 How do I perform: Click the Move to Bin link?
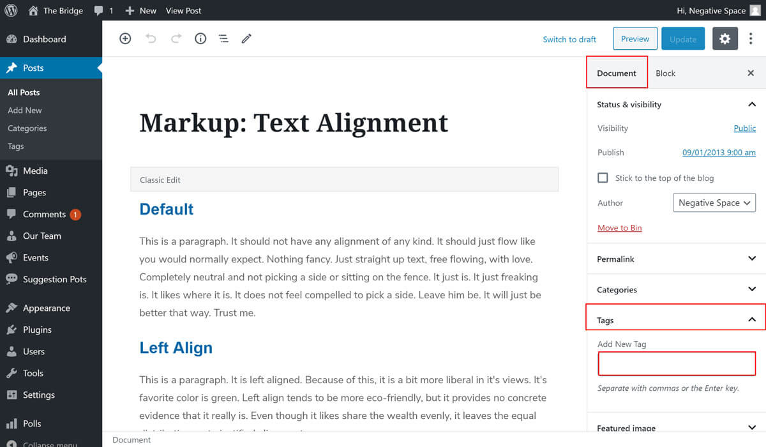point(619,228)
